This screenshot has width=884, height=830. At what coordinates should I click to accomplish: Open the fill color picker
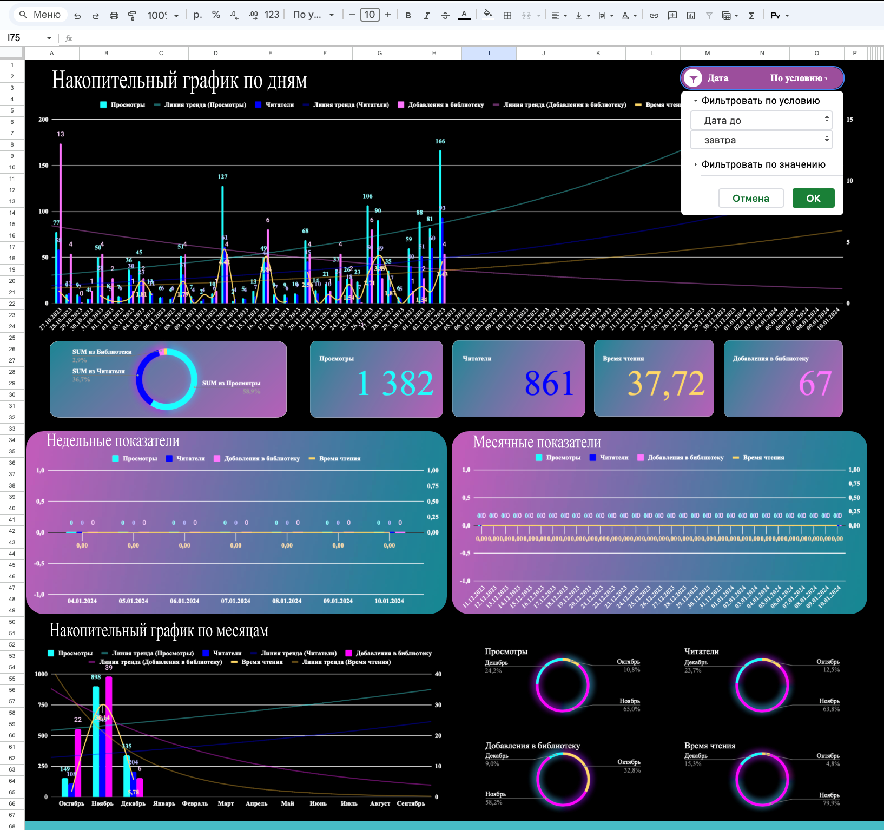coord(488,15)
